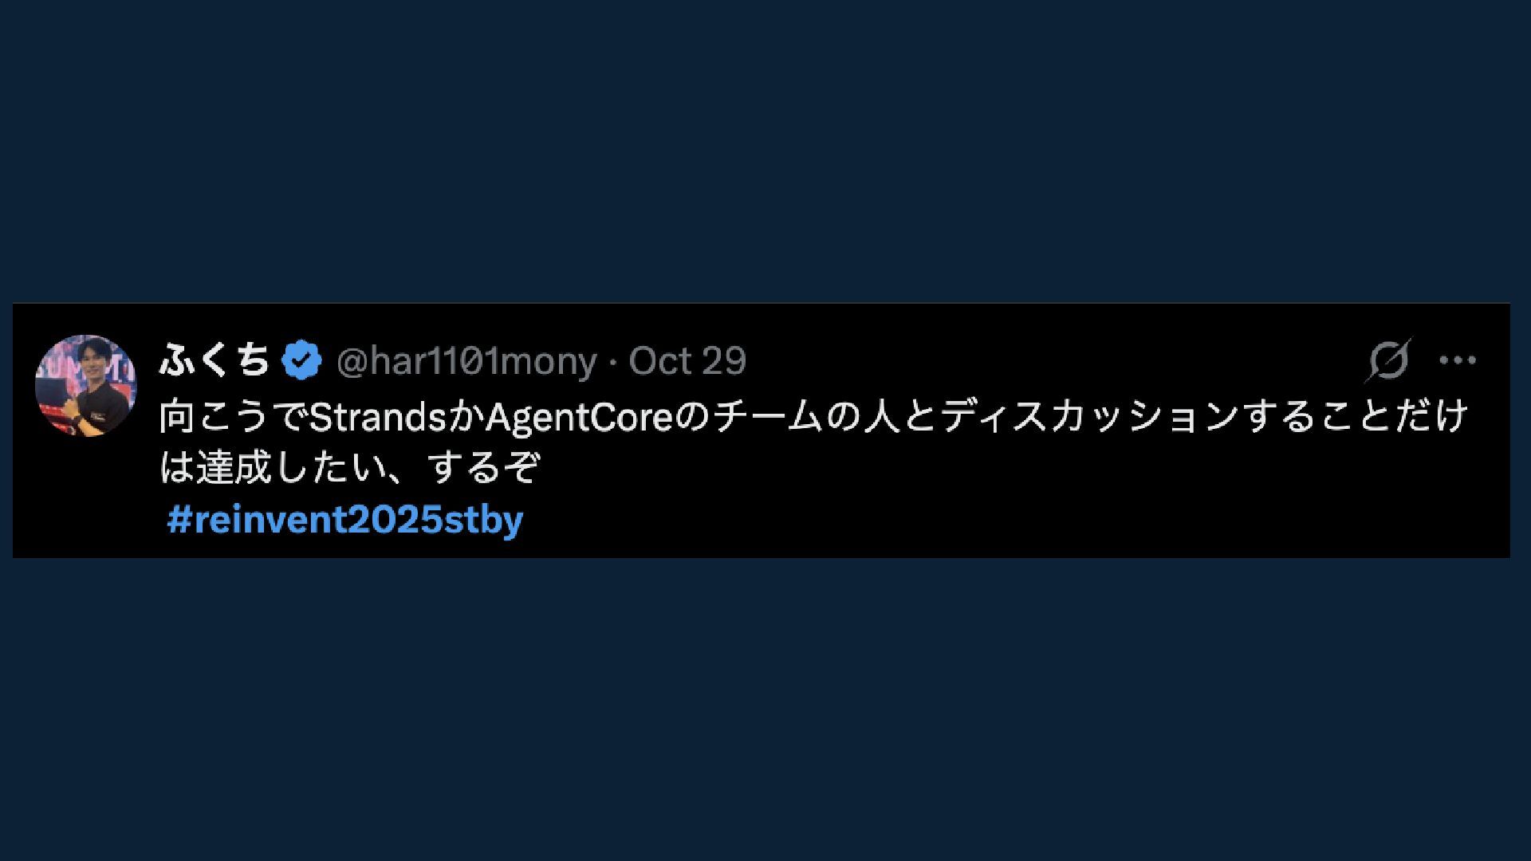Click the dot separator before Oct 29
The height and width of the screenshot is (861, 1531).
tap(612, 362)
